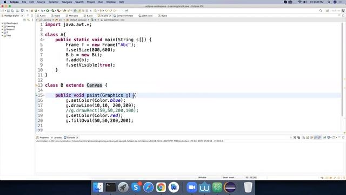Go to next annotation icon
This screenshot has height=195, width=346.
point(96,11)
